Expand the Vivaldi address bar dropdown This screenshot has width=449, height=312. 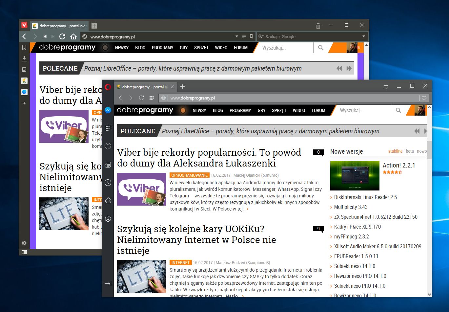point(237,36)
